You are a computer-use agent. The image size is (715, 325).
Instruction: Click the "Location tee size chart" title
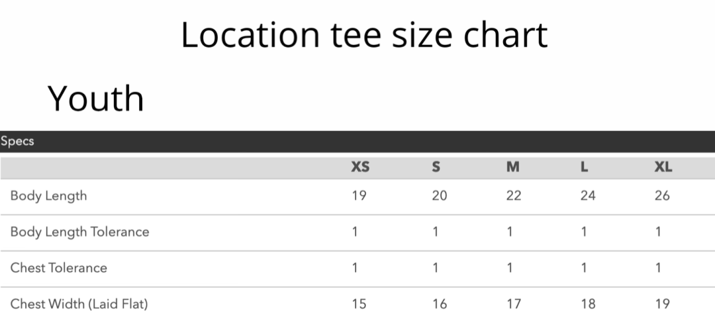coord(364,35)
